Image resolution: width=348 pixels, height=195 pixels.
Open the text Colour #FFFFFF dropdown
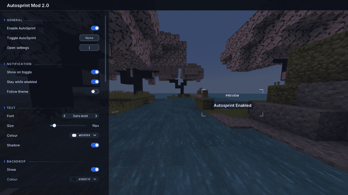point(84,135)
